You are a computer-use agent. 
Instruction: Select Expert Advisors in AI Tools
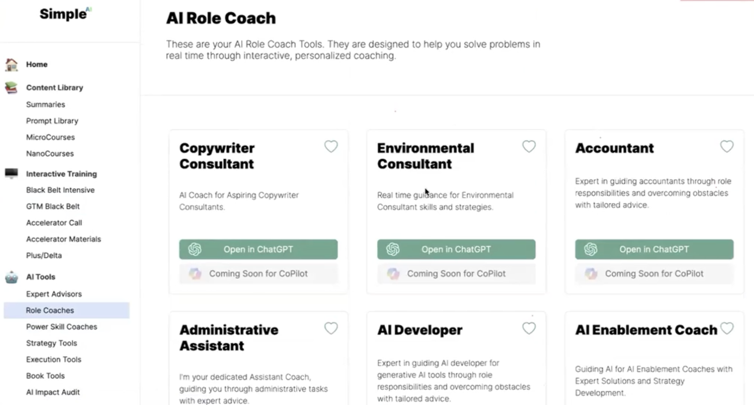54,294
